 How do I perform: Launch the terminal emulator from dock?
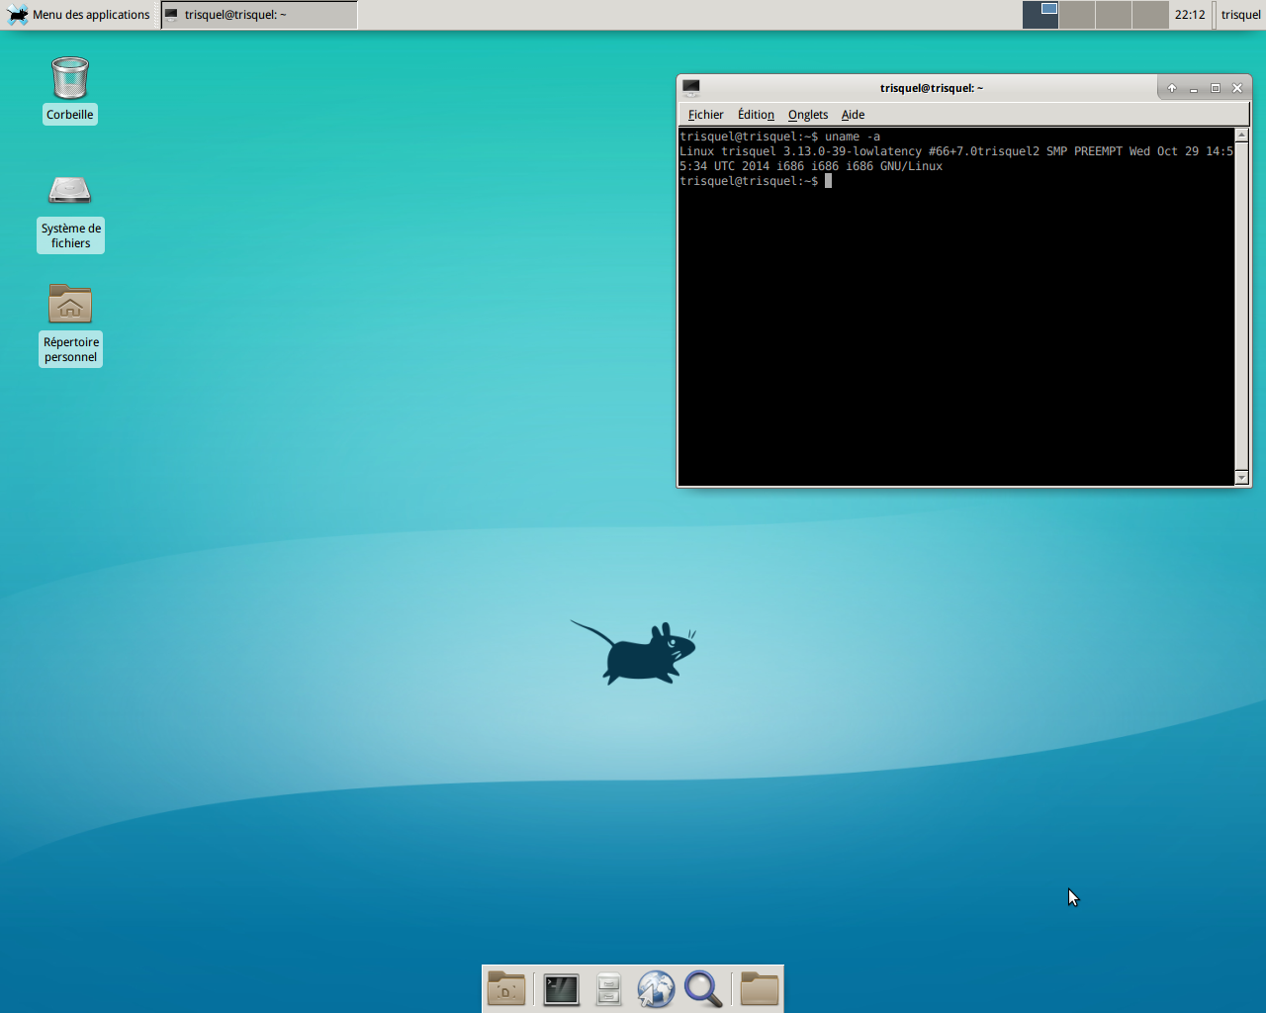pyautogui.click(x=561, y=988)
